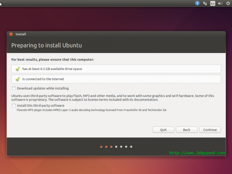Open the sound volume indicator
Screen dimensions: 232x174
tap(220, 4)
